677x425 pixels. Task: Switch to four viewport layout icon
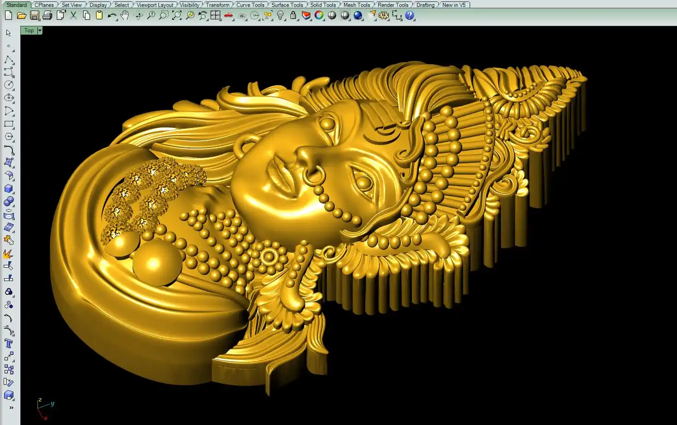pos(215,15)
